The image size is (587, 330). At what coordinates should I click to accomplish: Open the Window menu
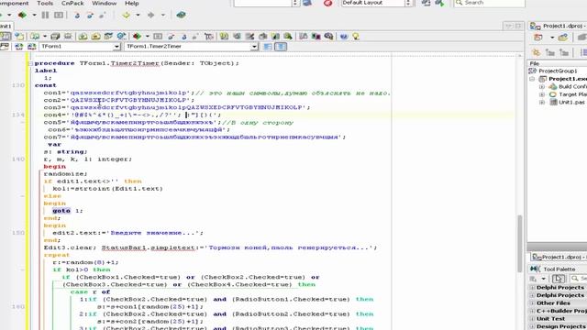point(104,3)
